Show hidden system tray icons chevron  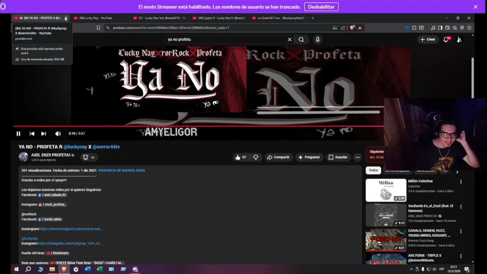[411, 269]
